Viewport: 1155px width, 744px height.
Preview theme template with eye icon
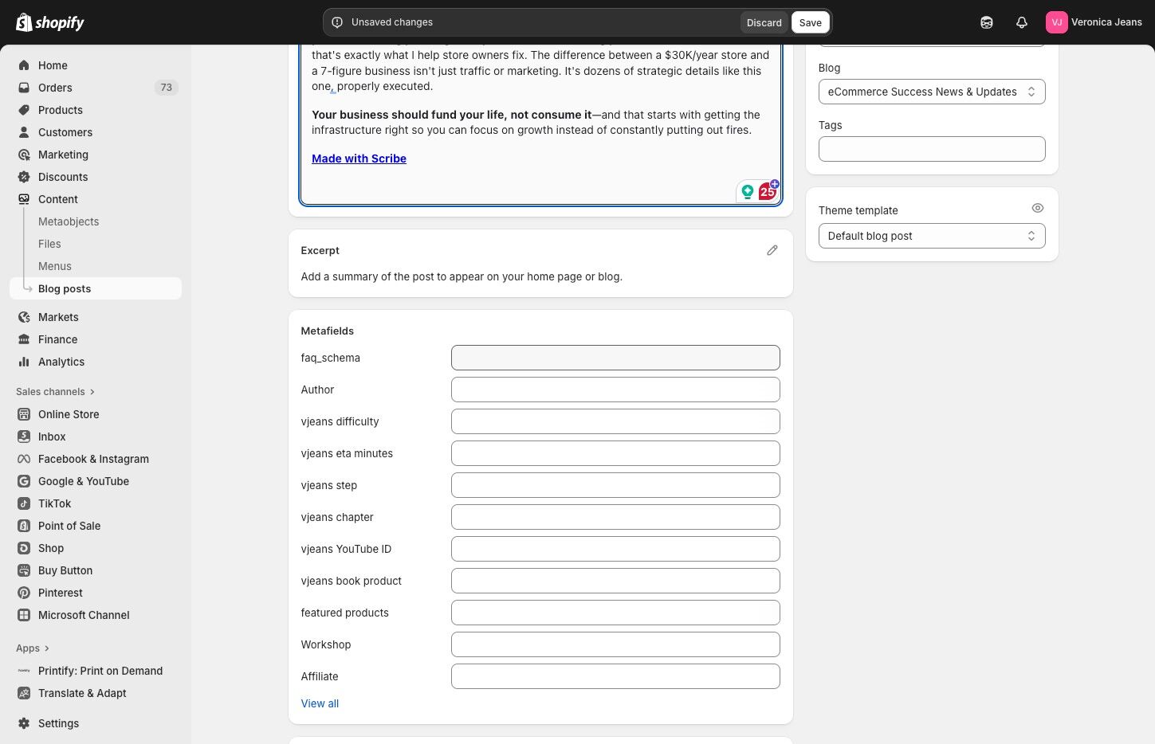click(x=1037, y=208)
